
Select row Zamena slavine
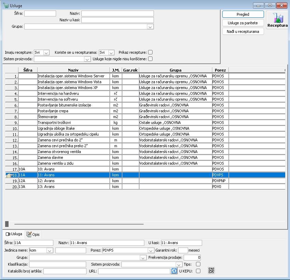click(x=145, y=157)
